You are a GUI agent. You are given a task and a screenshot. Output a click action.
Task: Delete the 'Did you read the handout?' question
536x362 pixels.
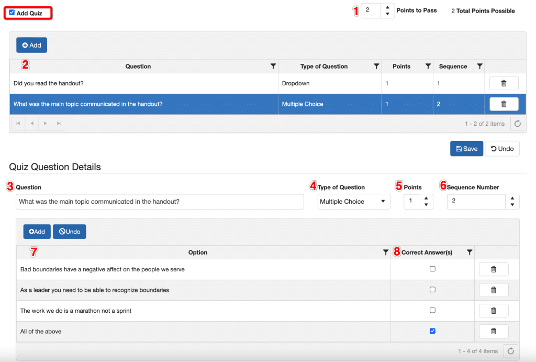pyautogui.click(x=504, y=83)
